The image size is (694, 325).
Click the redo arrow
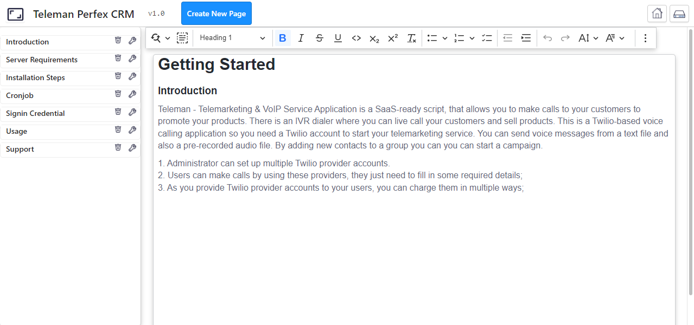coord(565,38)
